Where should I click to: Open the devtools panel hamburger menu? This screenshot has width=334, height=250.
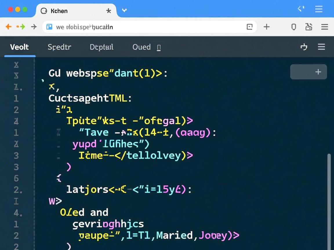(321, 47)
